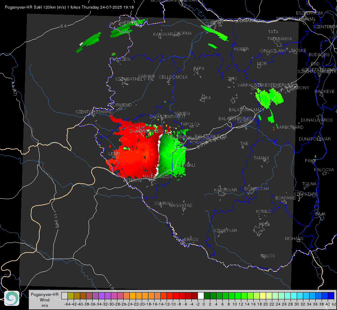
Task: Click the ÉRD city label
Action: [x=315, y=64]
